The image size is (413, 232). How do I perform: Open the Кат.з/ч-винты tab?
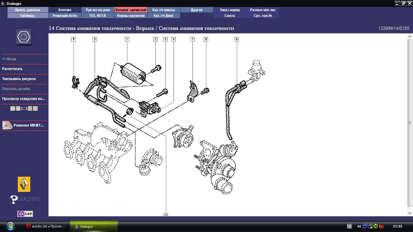pos(164,10)
